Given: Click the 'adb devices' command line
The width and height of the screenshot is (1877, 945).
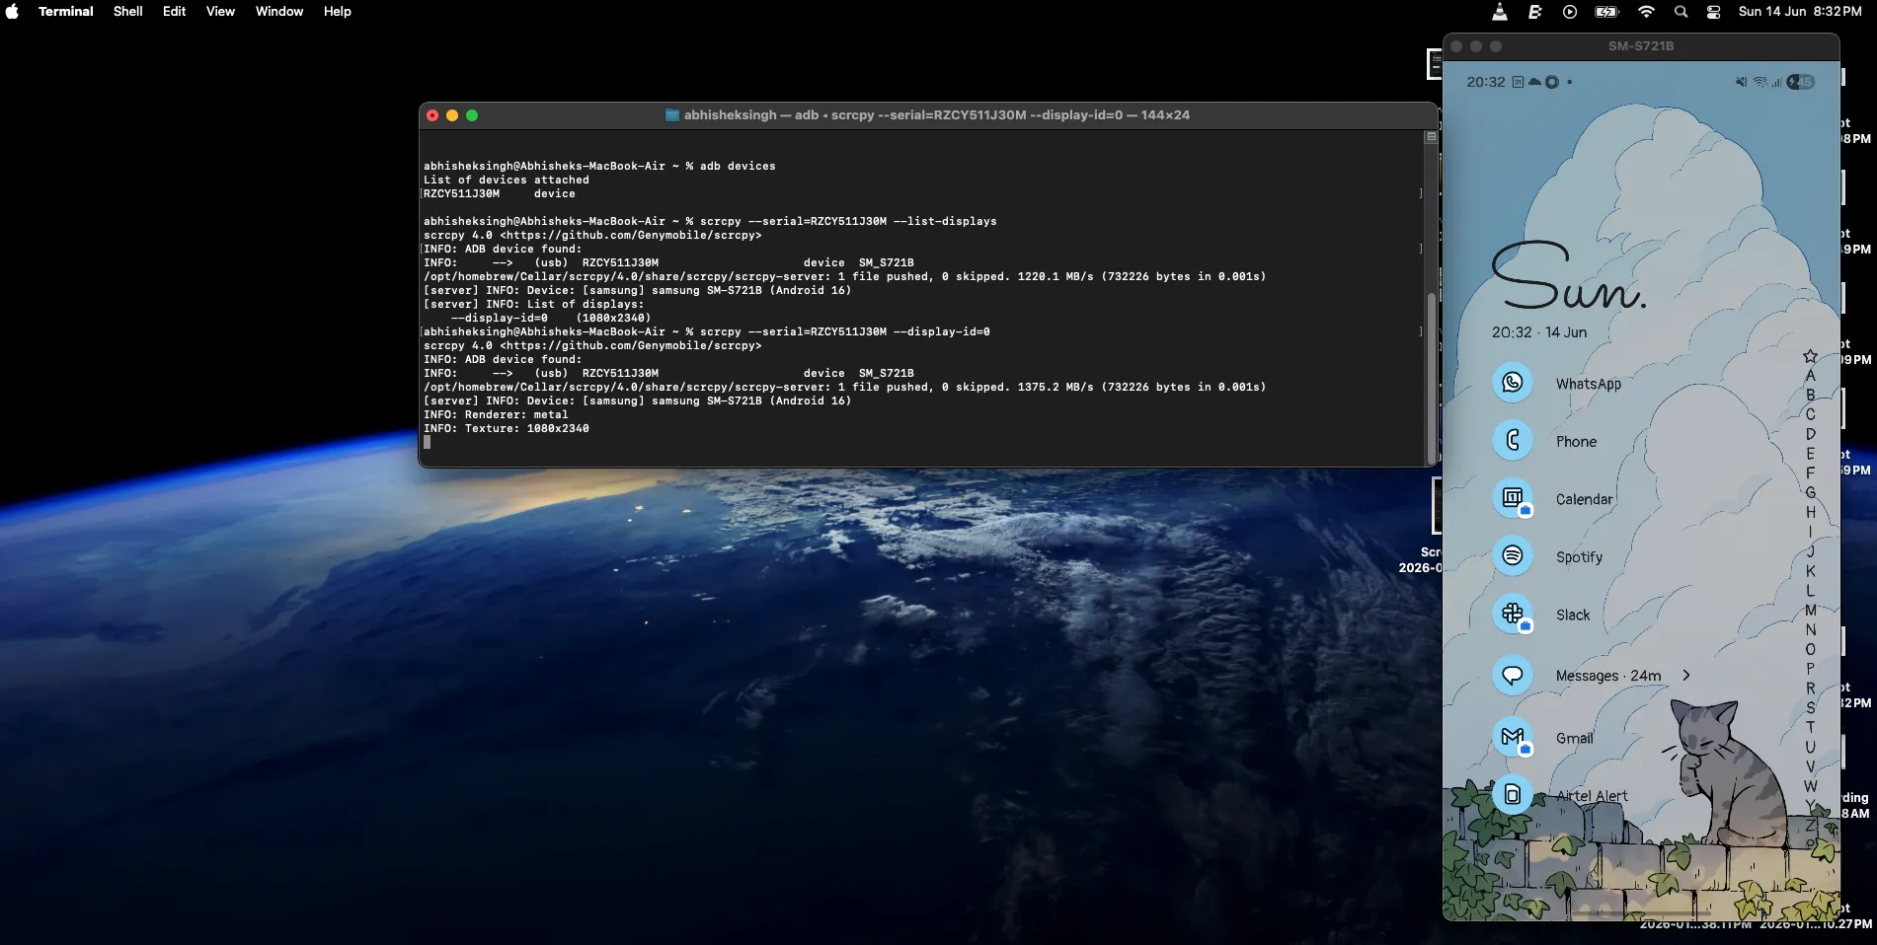Looking at the screenshot, I should coord(599,167).
